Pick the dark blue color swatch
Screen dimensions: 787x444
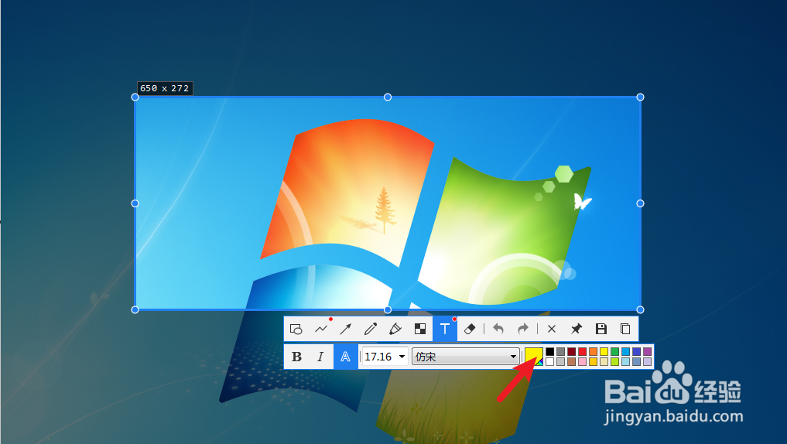[636, 352]
